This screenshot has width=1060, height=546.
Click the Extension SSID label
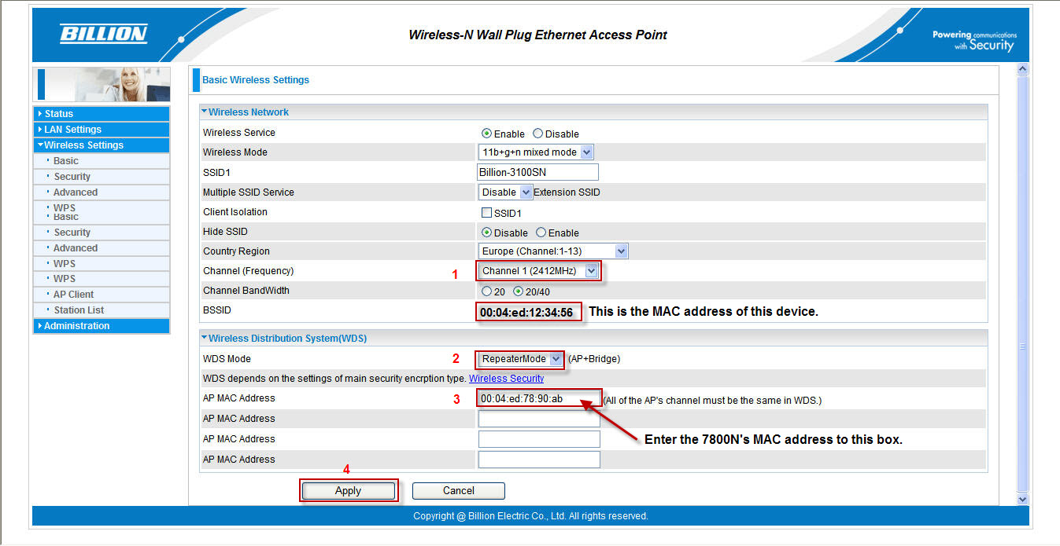(567, 192)
